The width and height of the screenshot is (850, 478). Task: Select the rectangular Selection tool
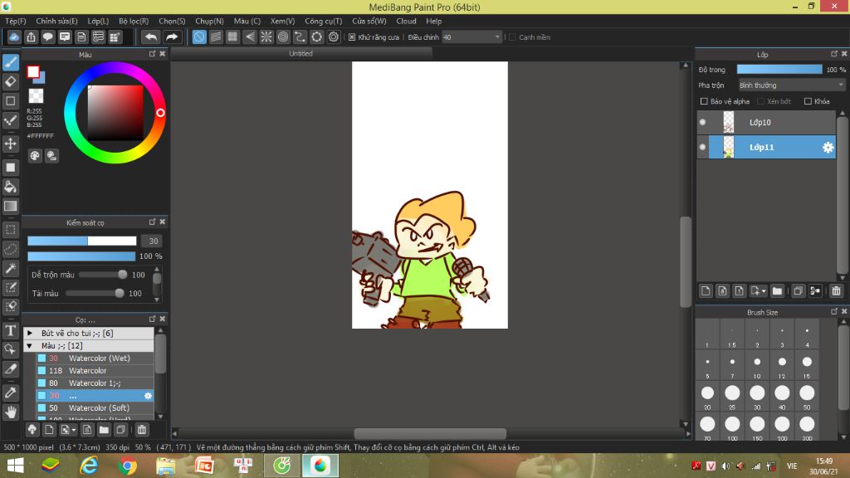[x=11, y=230]
